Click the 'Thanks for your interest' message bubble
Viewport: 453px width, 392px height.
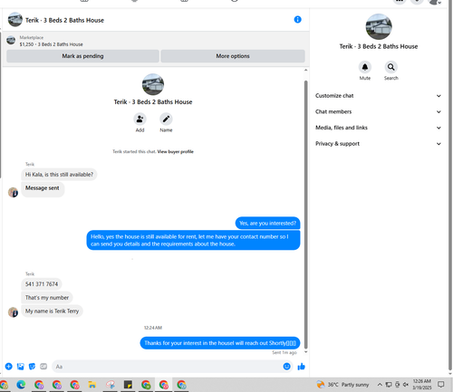(x=220, y=343)
